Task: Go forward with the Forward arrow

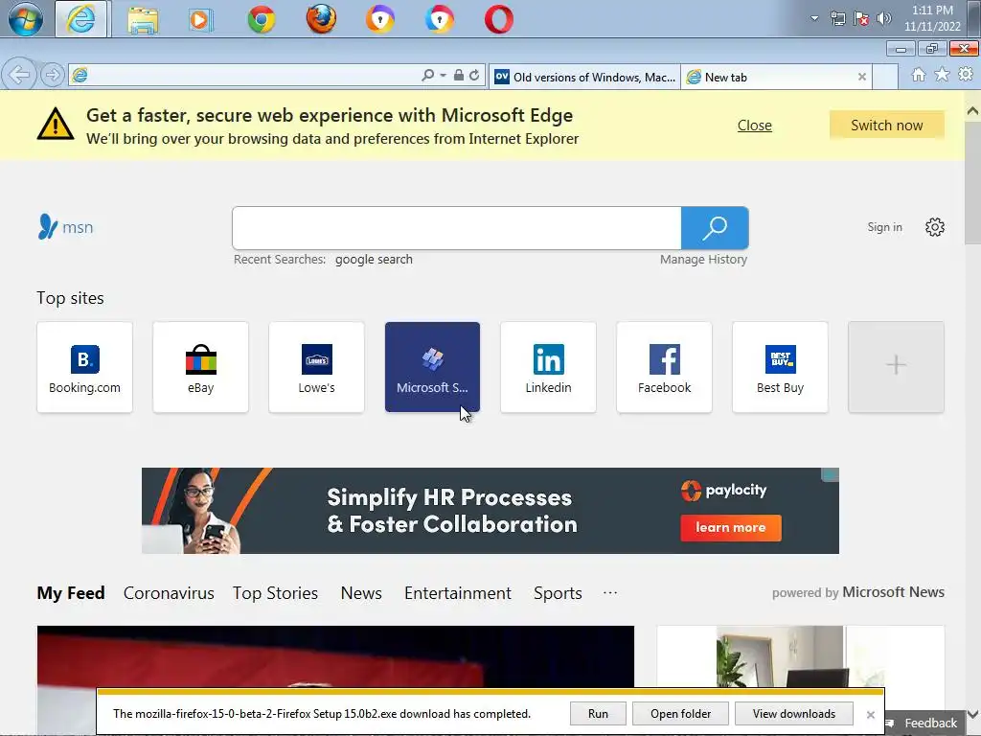Action: point(53,75)
